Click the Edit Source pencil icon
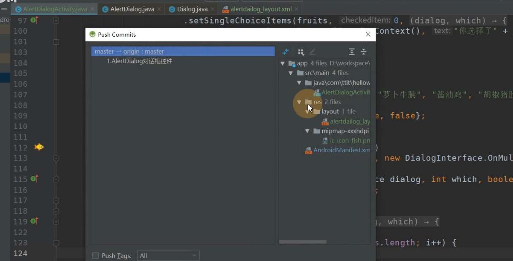513x261 pixels. pyautogui.click(x=312, y=52)
